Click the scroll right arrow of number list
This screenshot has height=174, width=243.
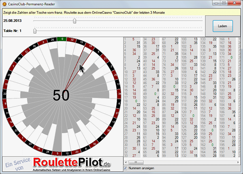tap(238, 162)
